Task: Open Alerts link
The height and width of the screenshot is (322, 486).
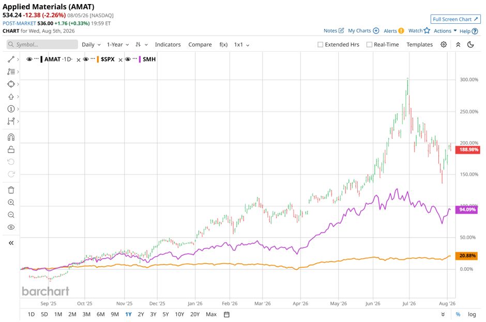Action: [x=393, y=30]
